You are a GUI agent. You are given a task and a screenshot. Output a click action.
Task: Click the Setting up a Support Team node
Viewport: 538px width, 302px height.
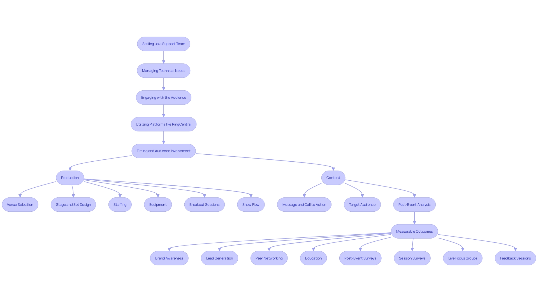pos(164,44)
